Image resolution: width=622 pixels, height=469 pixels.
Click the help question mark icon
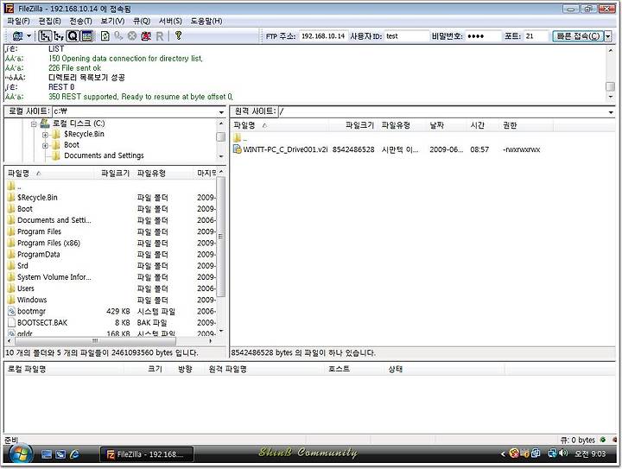pyautogui.click(x=179, y=35)
